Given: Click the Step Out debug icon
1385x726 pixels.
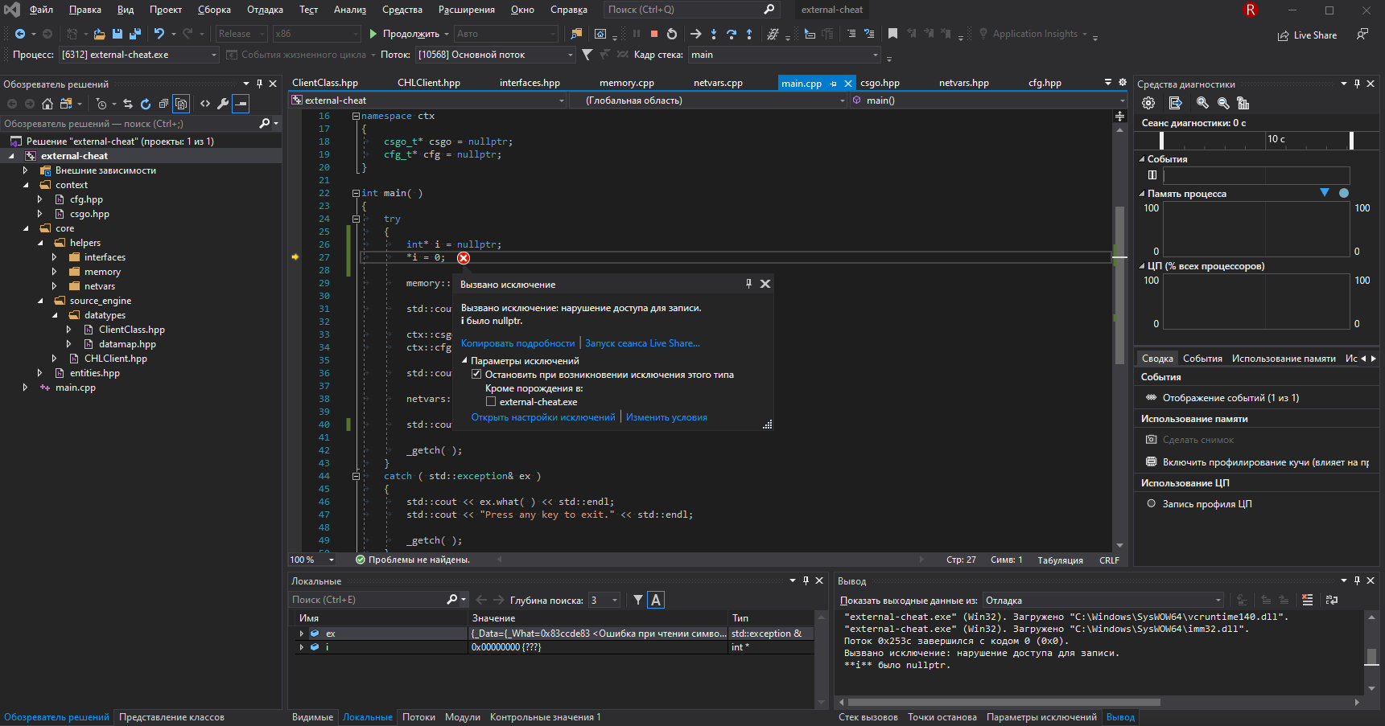Looking at the screenshot, I should click(x=749, y=34).
